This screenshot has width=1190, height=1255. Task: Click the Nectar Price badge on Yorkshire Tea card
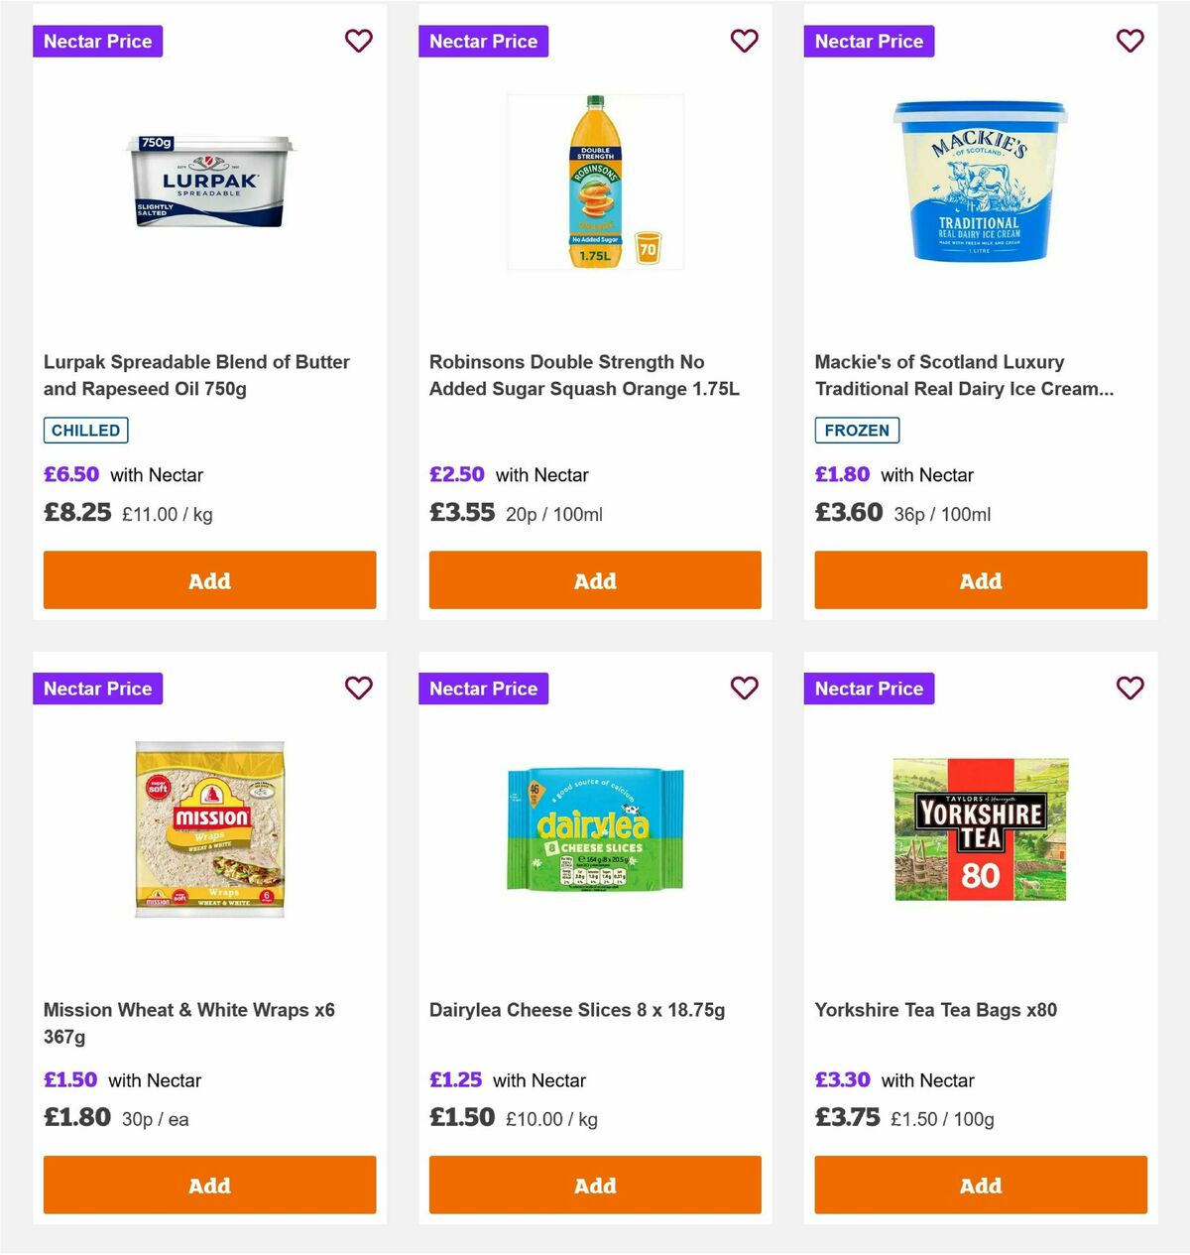(x=869, y=688)
